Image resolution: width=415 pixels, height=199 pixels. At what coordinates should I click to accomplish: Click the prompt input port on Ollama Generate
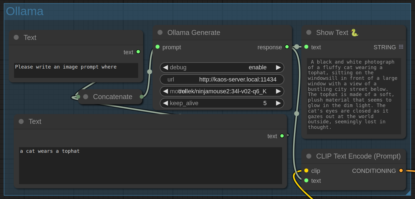tap(157, 47)
